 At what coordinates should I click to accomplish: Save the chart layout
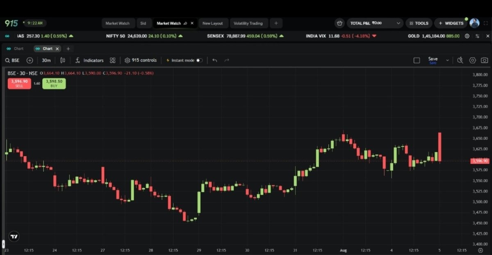click(433, 60)
